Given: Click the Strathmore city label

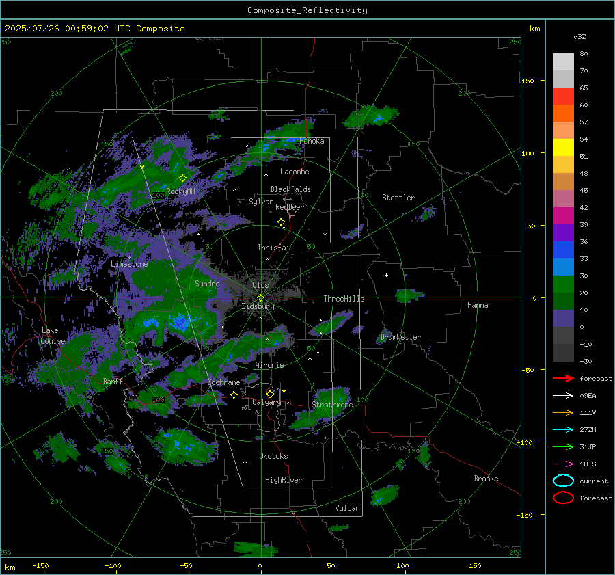Looking at the screenshot, I should [332, 405].
